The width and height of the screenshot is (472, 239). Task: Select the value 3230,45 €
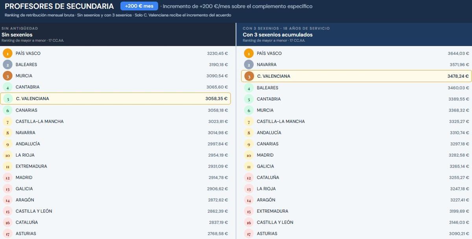point(218,53)
